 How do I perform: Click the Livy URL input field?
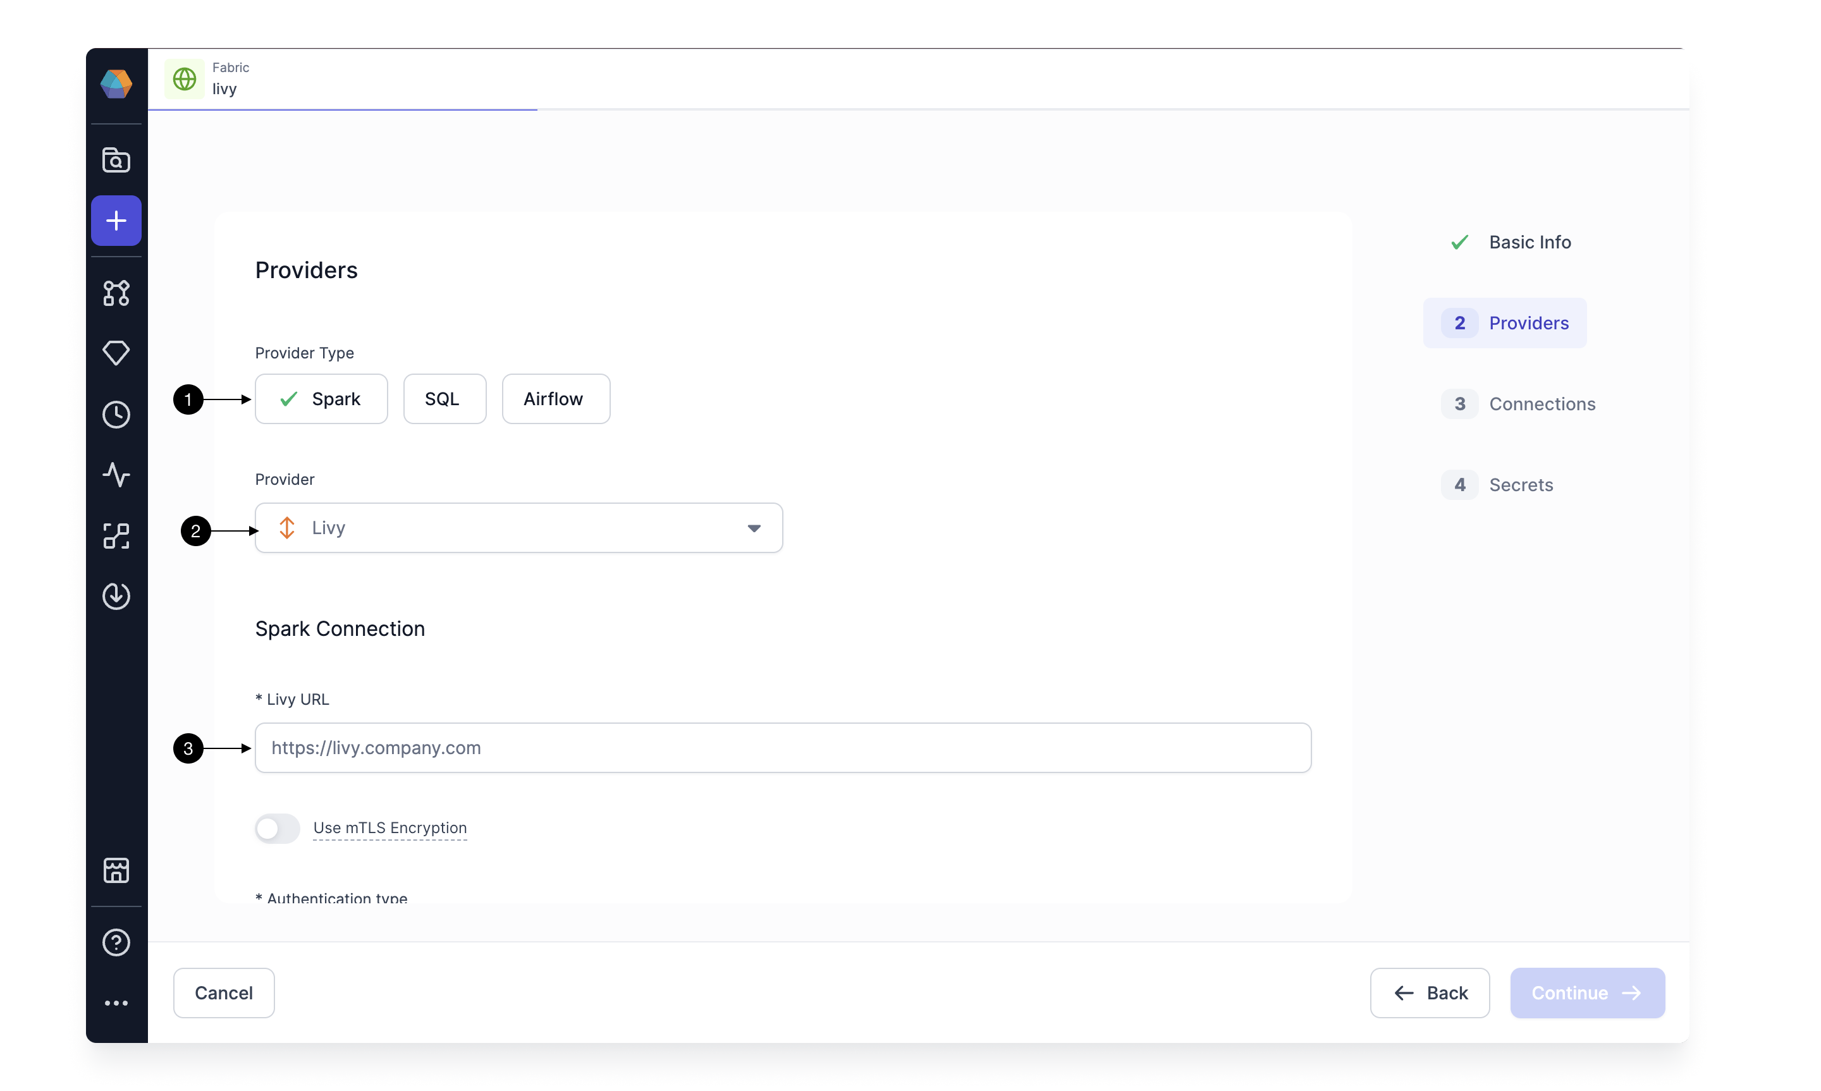783,747
